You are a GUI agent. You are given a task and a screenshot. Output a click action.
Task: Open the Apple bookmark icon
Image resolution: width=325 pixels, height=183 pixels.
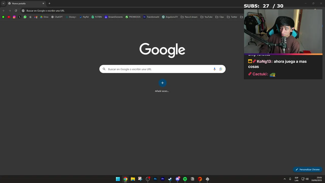(x=30, y=17)
